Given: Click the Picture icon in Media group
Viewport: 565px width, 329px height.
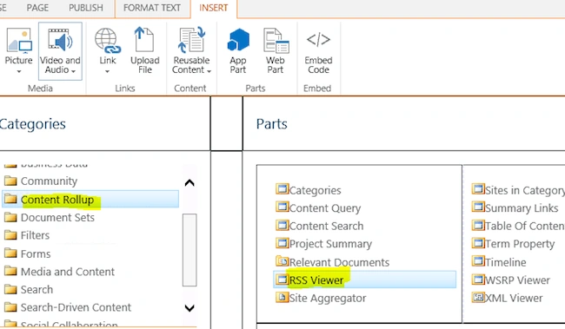Looking at the screenshot, I should coord(19,41).
